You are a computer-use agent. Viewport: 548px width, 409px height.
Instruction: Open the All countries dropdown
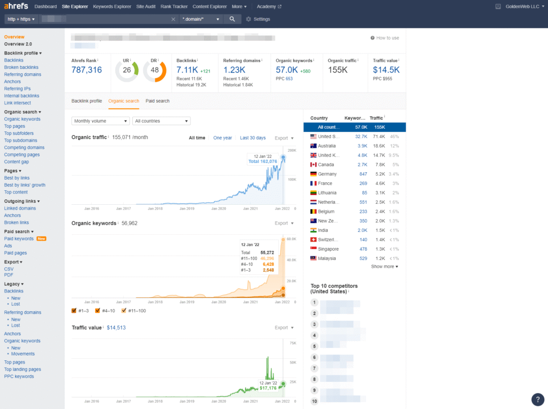162,121
